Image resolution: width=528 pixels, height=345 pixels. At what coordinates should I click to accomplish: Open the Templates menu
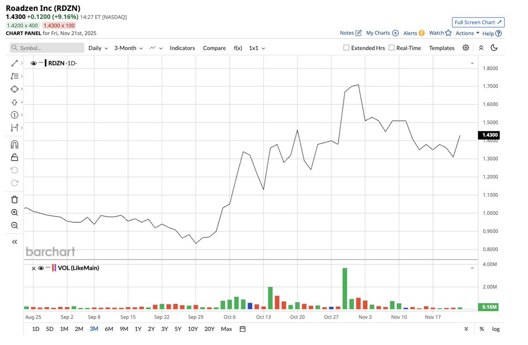point(442,48)
